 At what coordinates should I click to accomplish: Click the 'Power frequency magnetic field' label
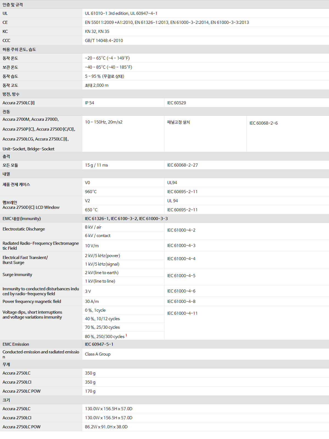coord(32,302)
